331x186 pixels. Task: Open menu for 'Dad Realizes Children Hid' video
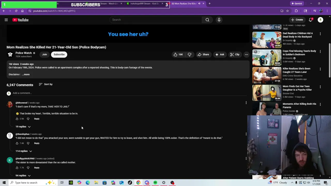coord(320,34)
